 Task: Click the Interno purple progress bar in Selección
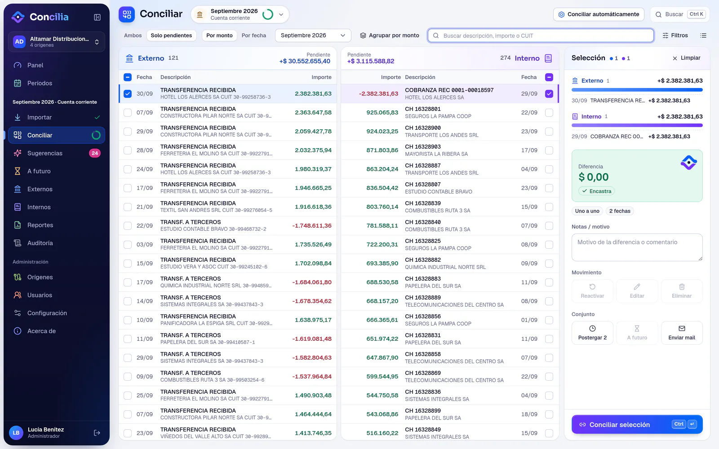637,126
